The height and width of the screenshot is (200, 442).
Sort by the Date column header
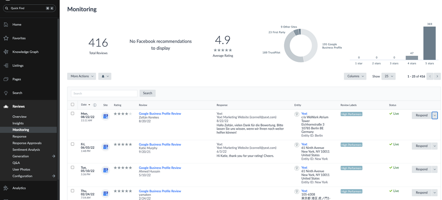86,105
